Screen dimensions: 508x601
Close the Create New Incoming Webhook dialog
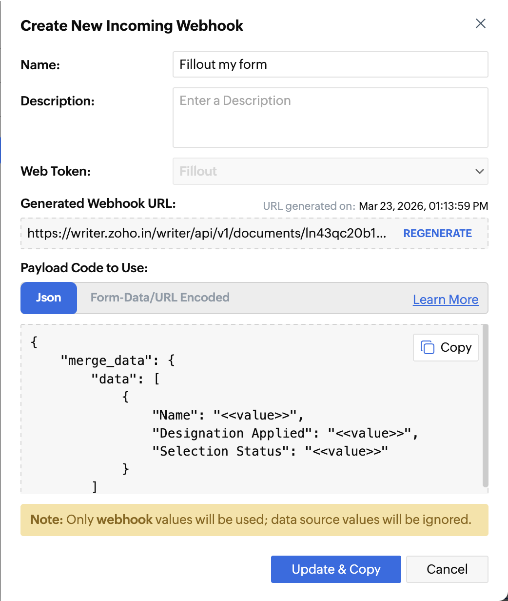point(481,24)
